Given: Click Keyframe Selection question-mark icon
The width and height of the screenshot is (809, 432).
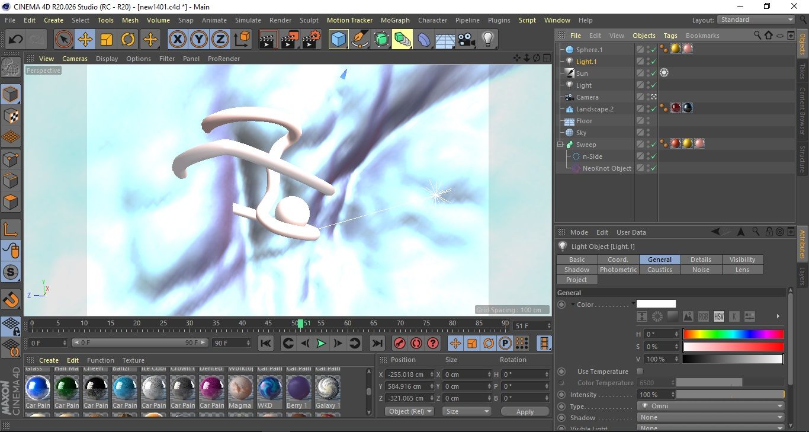Looking at the screenshot, I should (x=433, y=343).
